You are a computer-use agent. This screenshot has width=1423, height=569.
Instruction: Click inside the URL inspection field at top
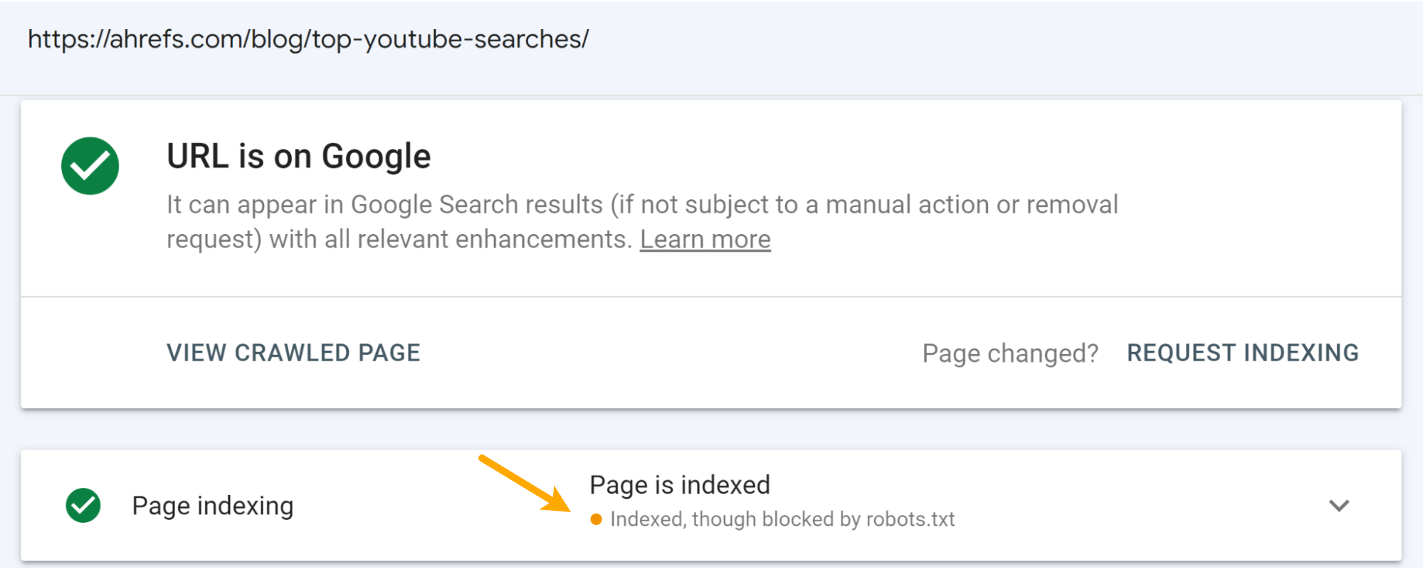[641, 40]
